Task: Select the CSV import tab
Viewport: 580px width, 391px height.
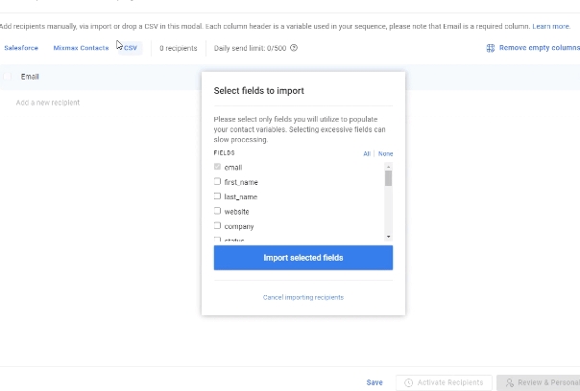Action: pyautogui.click(x=130, y=48)
